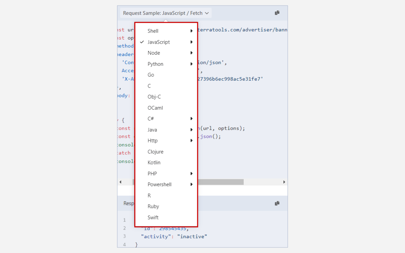Click the right scroll arrow of the code panel
This screenshot has height=253, width=405.
284,182
